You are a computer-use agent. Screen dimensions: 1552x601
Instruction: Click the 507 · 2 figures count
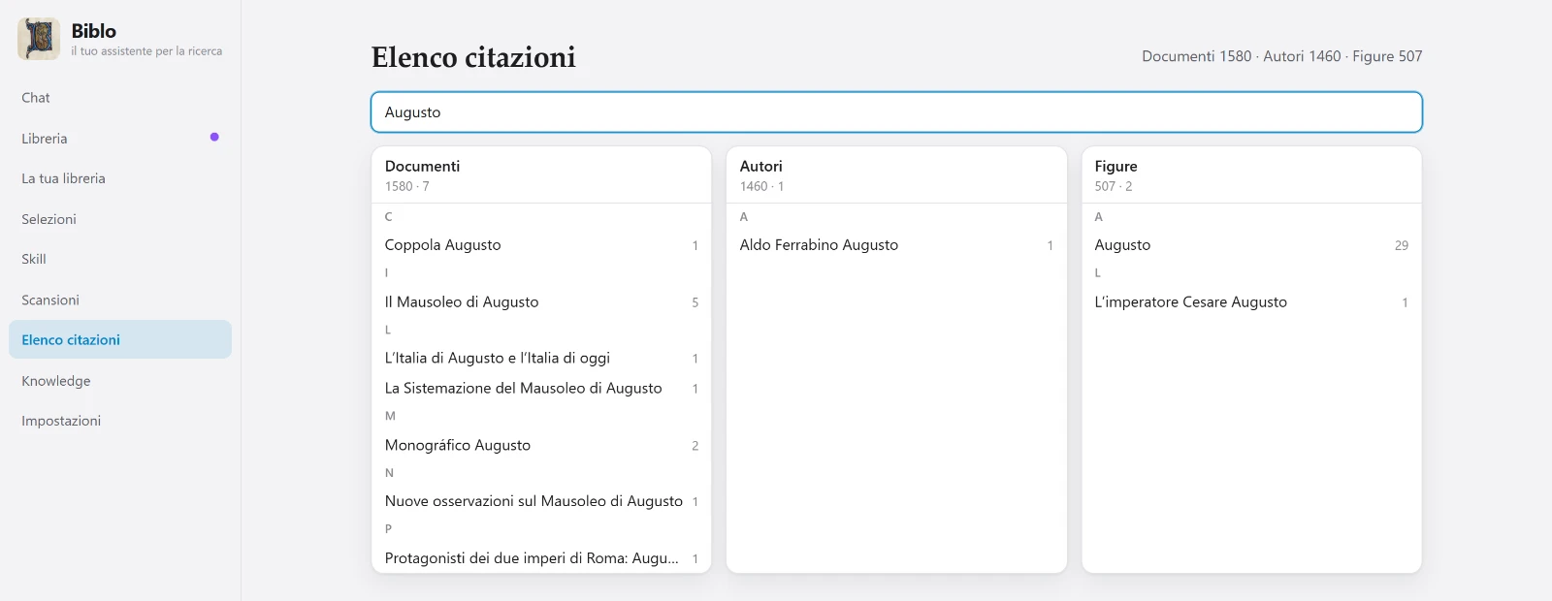click(1114, 186)
